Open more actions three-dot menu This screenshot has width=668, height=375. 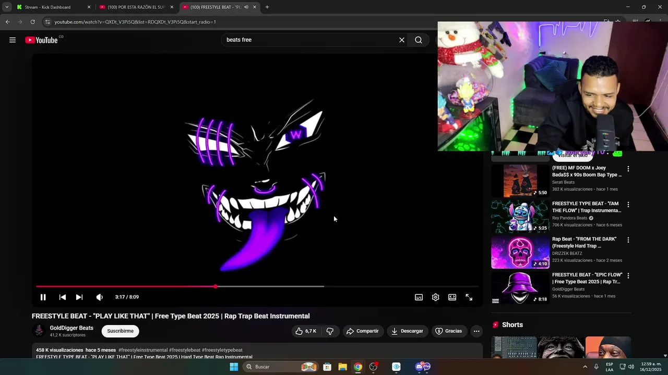coord(476,331)
